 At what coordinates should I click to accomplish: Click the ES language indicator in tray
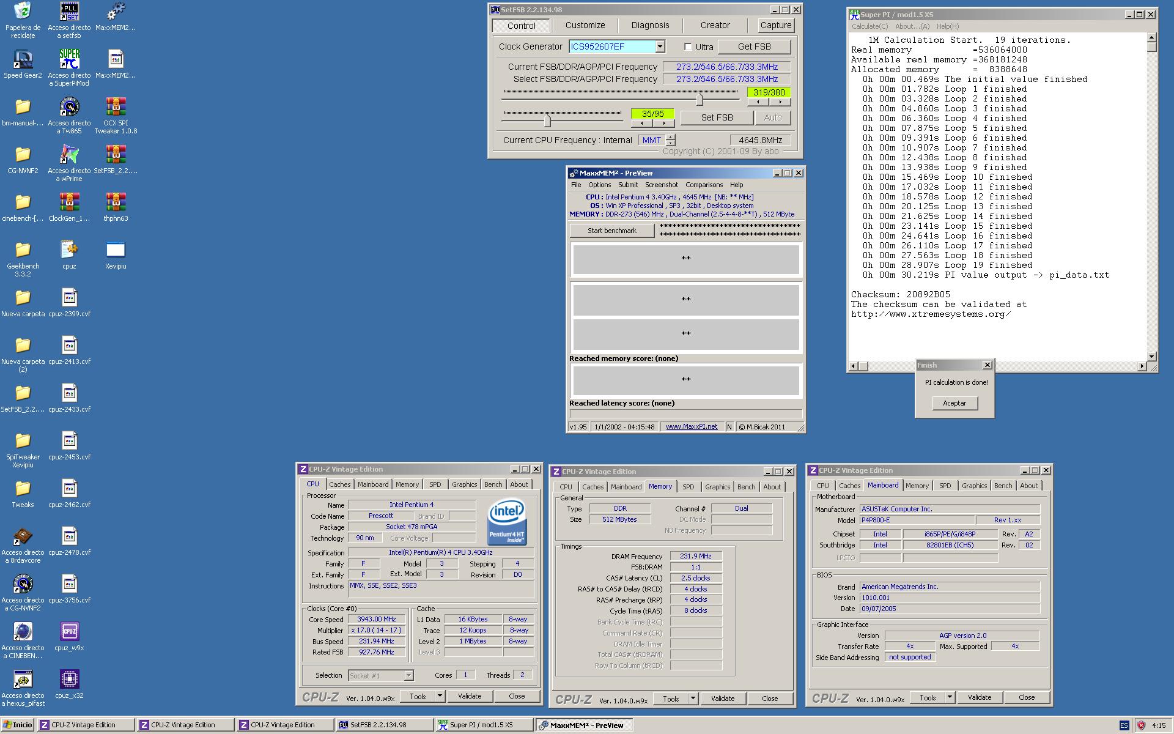[x=1124, y=725]
